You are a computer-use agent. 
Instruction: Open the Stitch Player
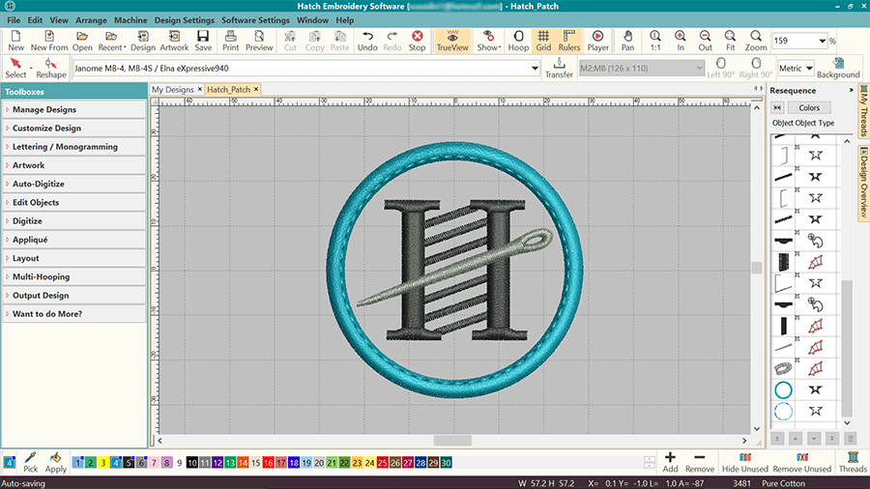[597, 41]
